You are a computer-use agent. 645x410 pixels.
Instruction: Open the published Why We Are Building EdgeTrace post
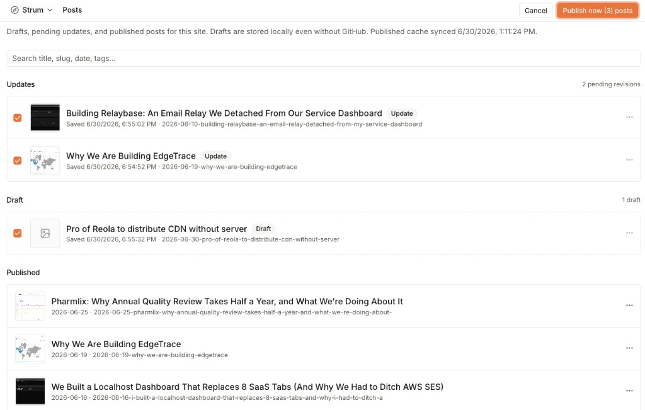click(x=116, y=345)
